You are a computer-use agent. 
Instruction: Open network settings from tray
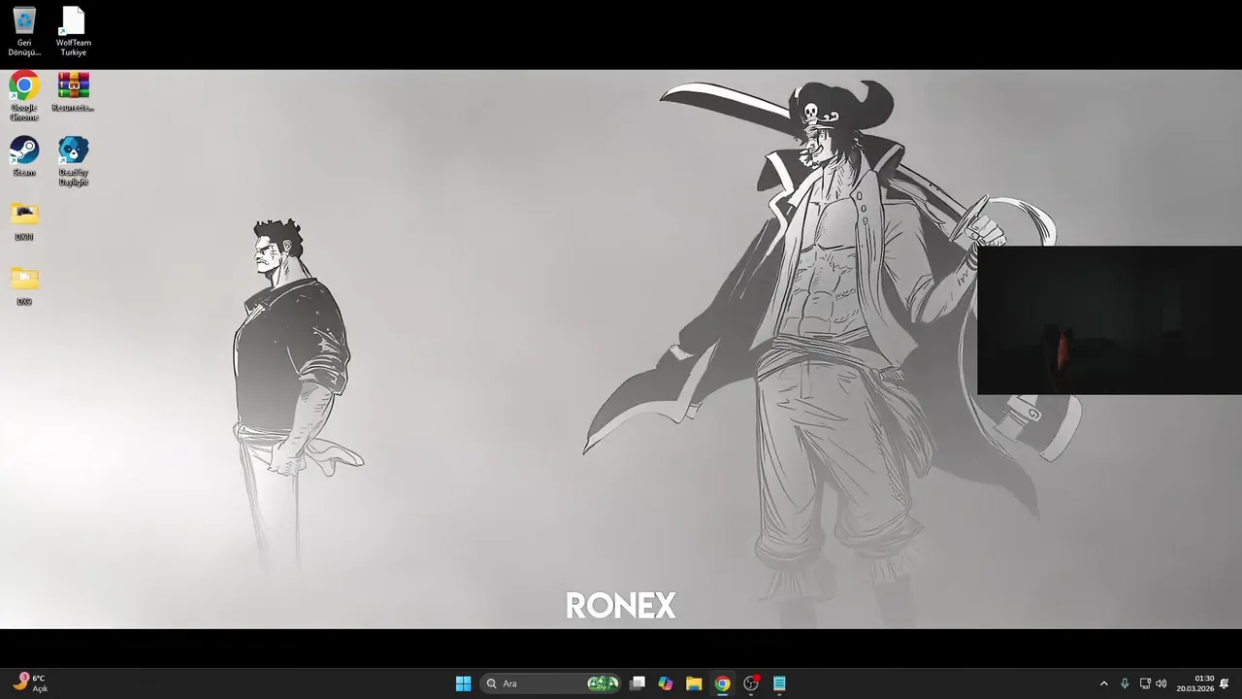click(x=1145, y=683)
